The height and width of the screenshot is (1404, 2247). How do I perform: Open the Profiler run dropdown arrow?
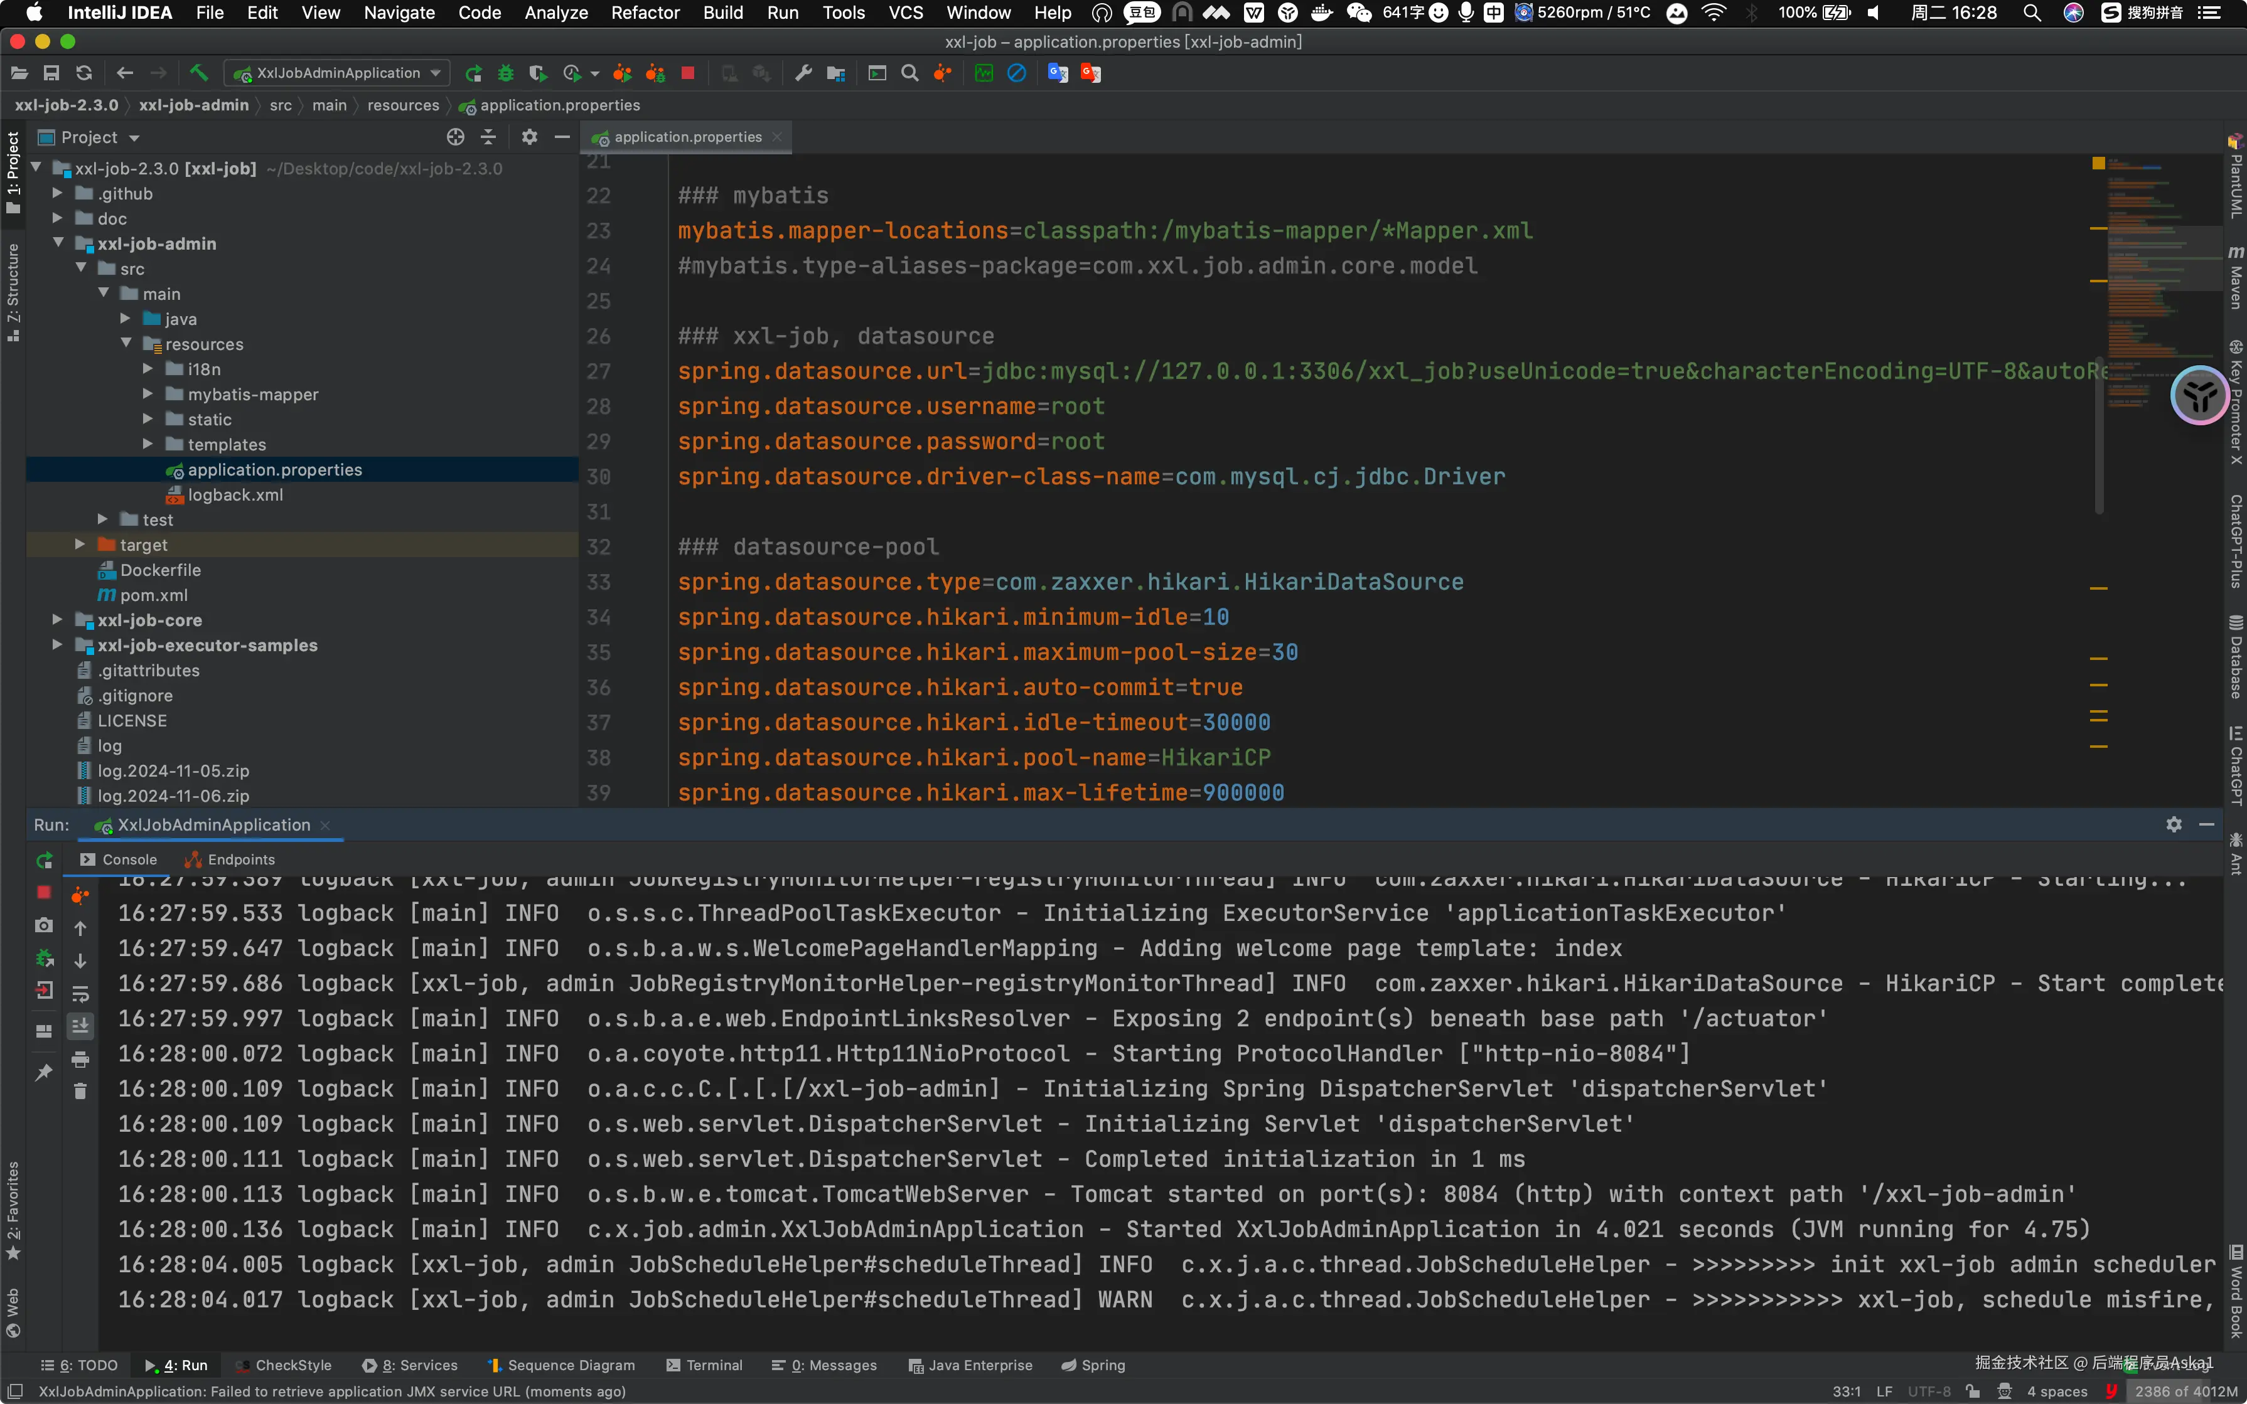coord(594,73)
